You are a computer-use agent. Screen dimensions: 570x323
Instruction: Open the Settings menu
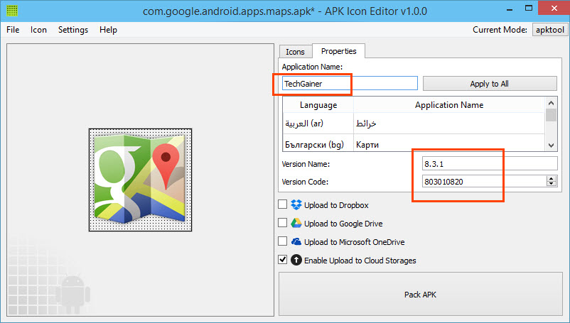[x=73, y=30]
